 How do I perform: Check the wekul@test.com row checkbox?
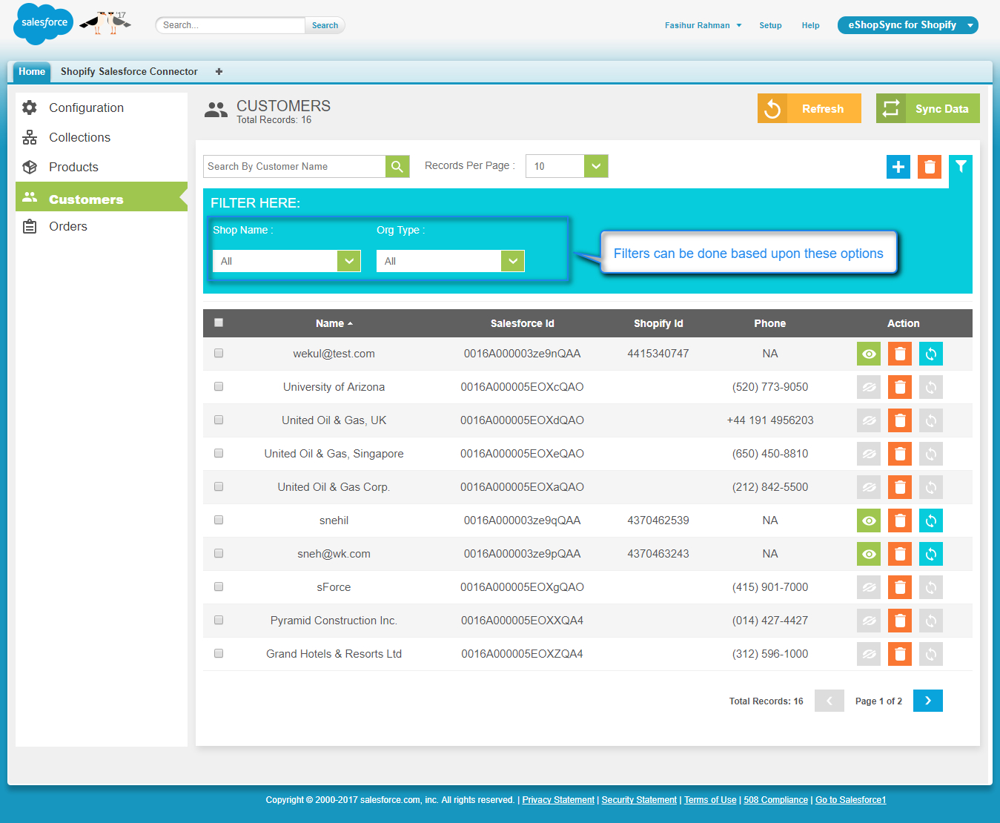[x=219, y=353]
